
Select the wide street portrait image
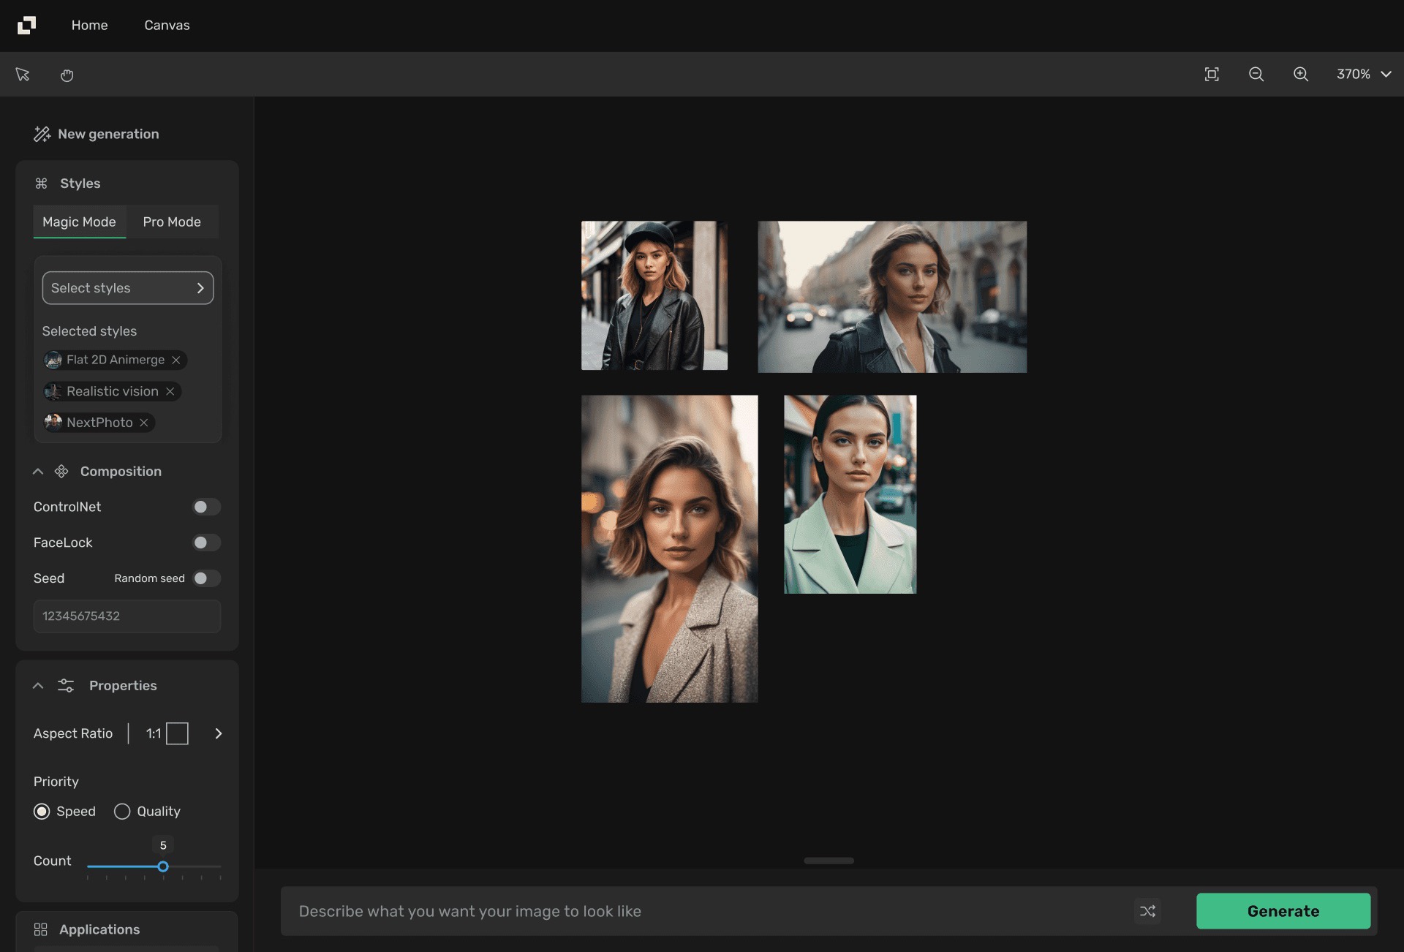(x=892, y=297)
